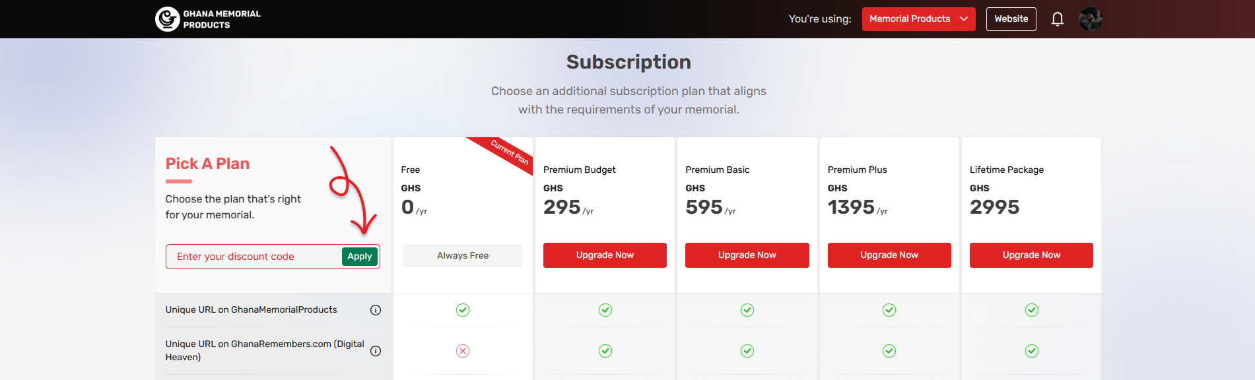Click the Current Plan ribbon on Free
This screenshot has width=1255, height=380.
(509, 152)
